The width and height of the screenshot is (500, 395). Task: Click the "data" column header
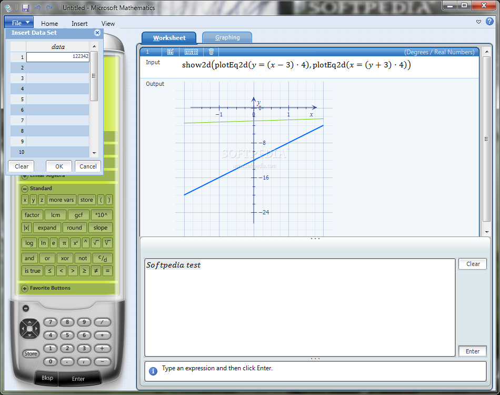(x=58, y=47)
